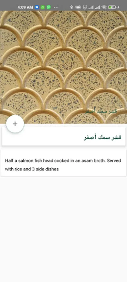Tap the second cellular signal bars icon
Viewport: 127px width, 282px height.
tap(97, 7)
